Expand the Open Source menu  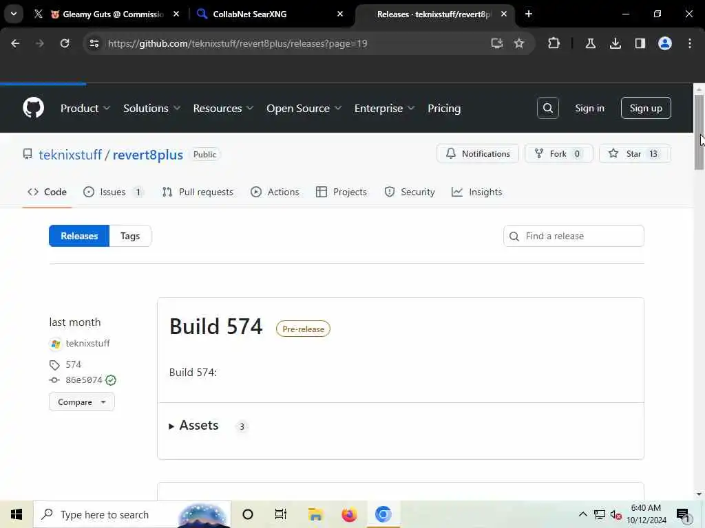click(x=304, y=108)
